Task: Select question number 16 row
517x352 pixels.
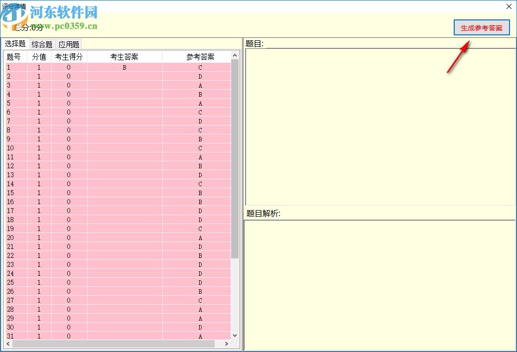Action: tap(10, 201)
